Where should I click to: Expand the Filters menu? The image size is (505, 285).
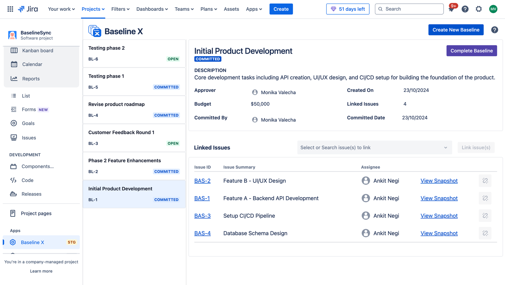(x=120, y=9)
